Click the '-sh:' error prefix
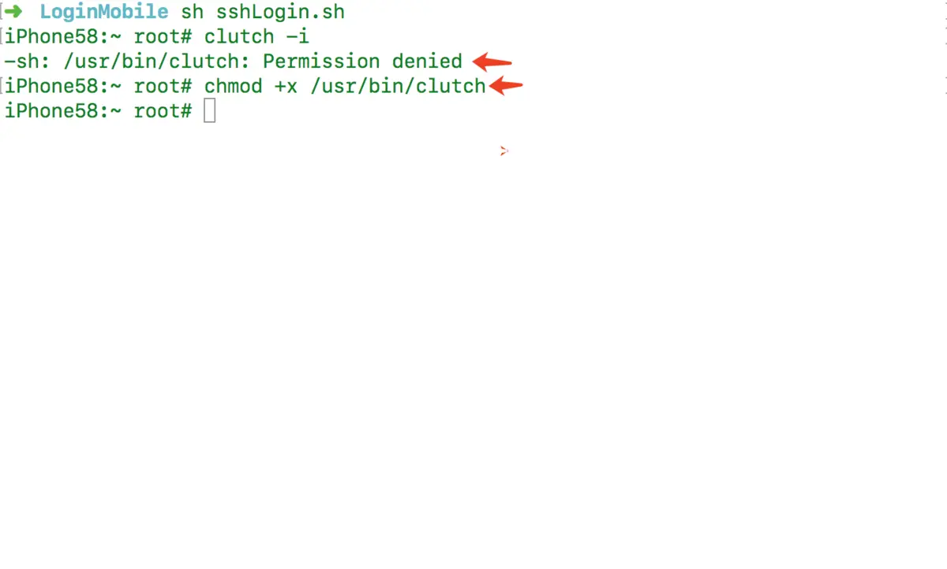Image resolution: width=947 pixels, height=569 pixels. coord(28,61)
